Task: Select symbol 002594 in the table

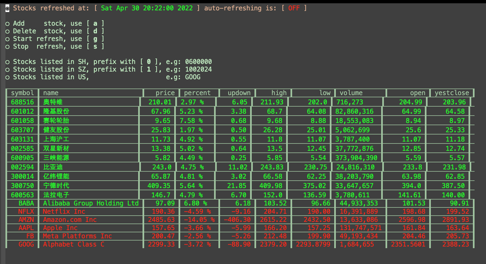Action: [x=22, y=167]
